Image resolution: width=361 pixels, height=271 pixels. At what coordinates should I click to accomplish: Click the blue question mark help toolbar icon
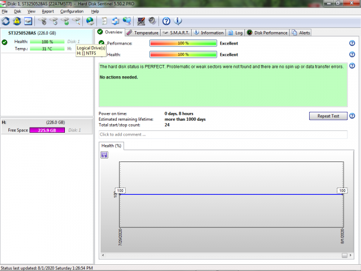(x=166, y=21)
